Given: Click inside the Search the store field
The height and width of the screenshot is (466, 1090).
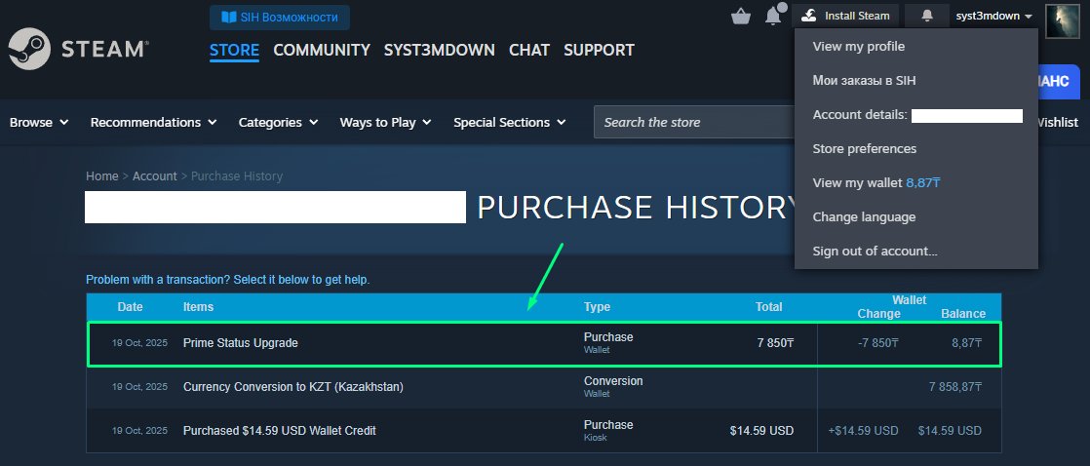Looking at the screenshot, I should click(692, 122).
